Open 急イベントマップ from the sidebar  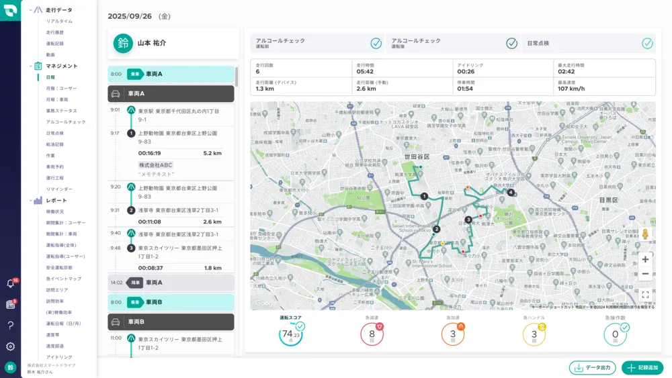pyautogui.click(x=63, y=279)
